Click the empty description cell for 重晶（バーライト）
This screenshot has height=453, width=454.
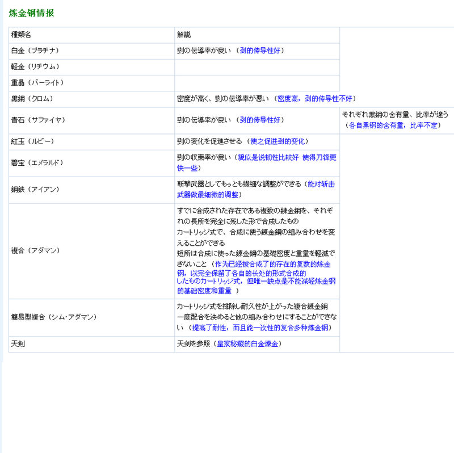257,83
